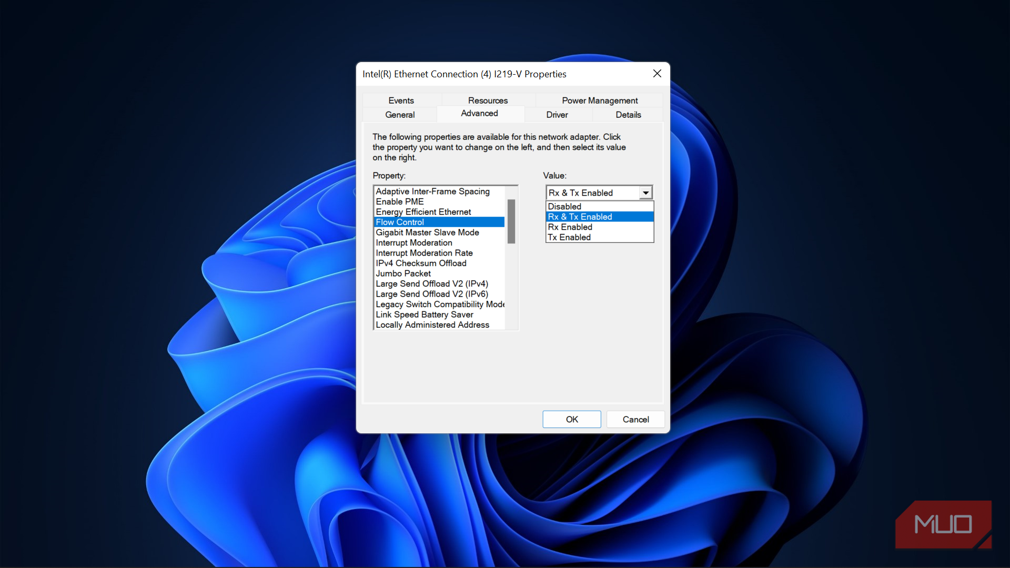
Task: Close the Properties dialog with X
Action: [657, 74]
